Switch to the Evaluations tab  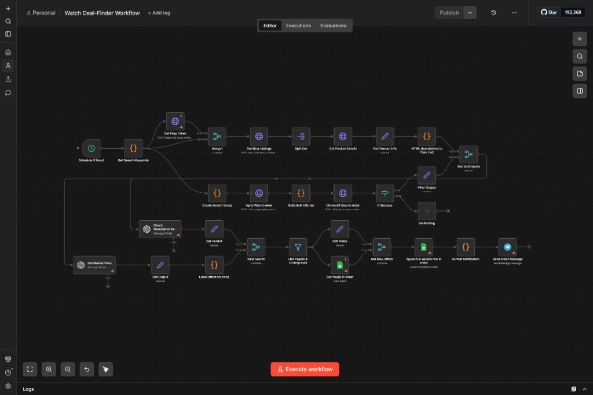333,25
